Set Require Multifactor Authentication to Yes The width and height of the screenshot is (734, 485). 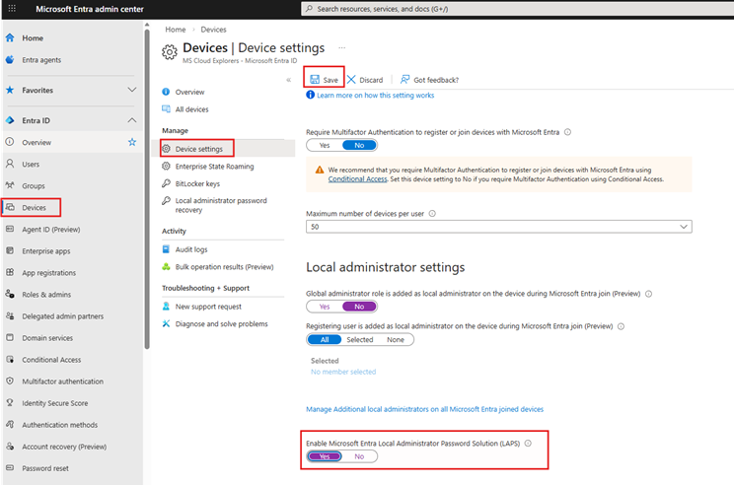(325, 145)
